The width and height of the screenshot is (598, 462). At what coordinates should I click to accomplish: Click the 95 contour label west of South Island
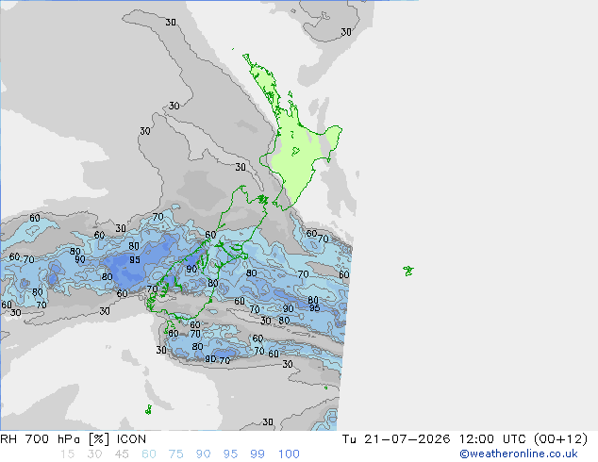point(135,260)
